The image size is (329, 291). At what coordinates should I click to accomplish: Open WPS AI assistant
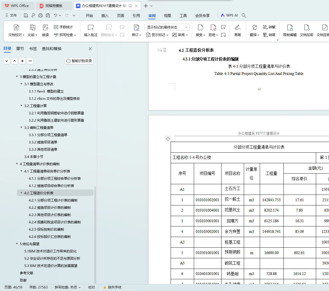point(229,15)
